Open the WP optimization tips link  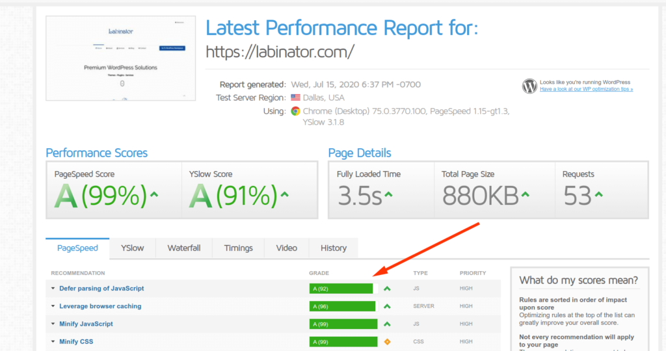586,89
